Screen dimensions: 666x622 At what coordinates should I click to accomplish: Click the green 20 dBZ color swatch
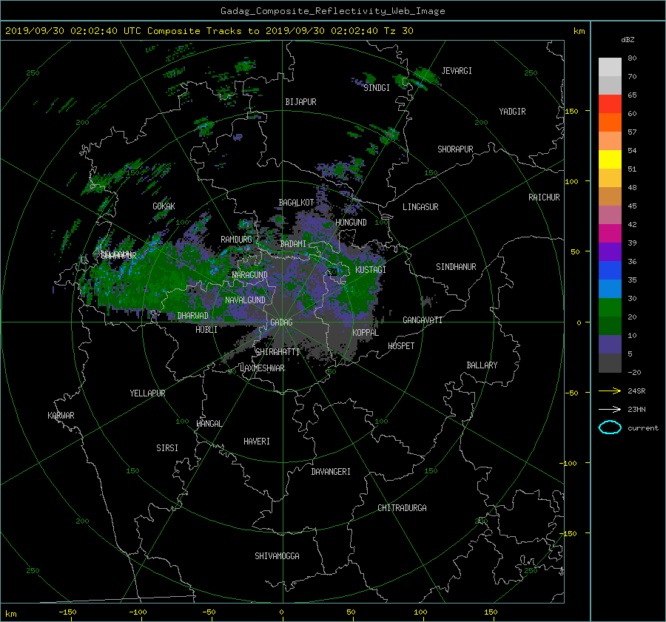[x=610, y=307]
